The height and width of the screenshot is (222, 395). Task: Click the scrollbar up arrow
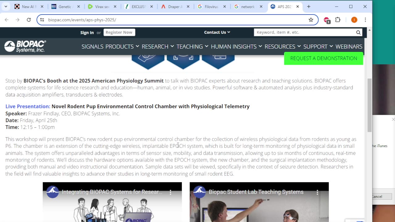[x=369, y=30]
